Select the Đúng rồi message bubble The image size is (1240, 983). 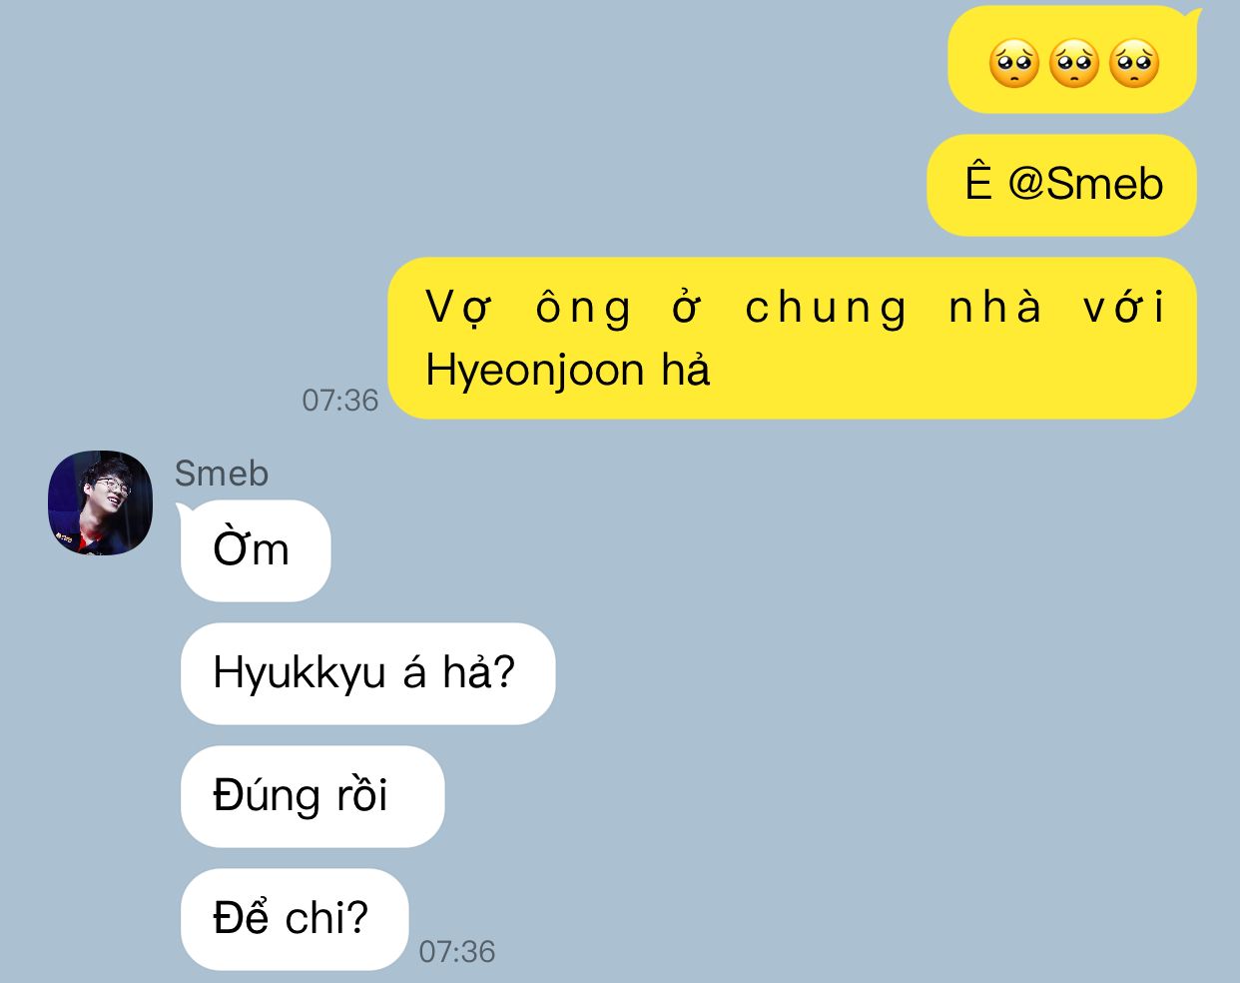point(312,796)
